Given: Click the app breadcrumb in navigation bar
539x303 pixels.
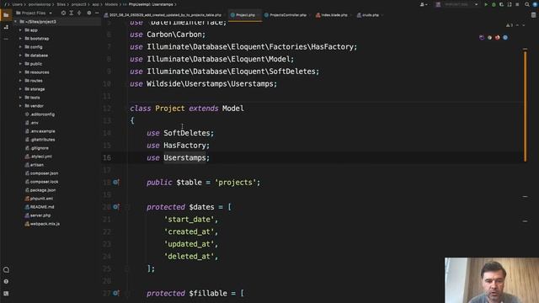Looking at the screenshot, I should click(x=95, y=4).
